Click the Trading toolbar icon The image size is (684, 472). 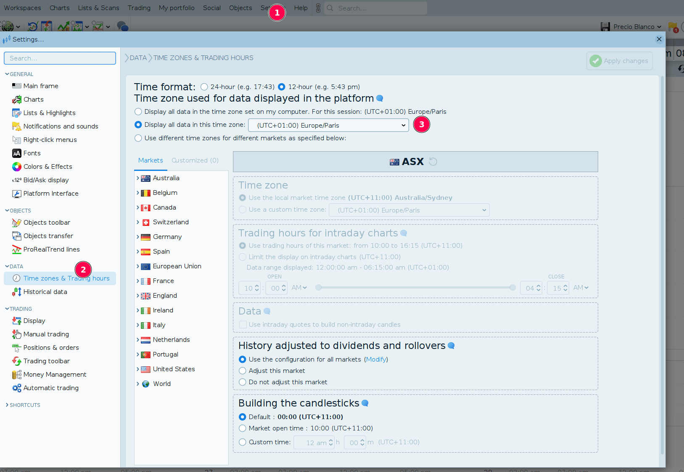pyautogui.click(x=17, y=361)
